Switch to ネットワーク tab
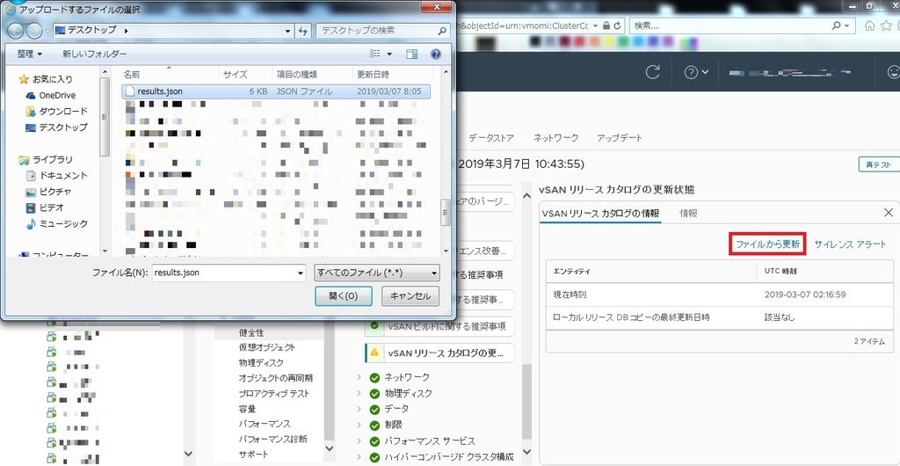900x466 pixels. [556, 138]
